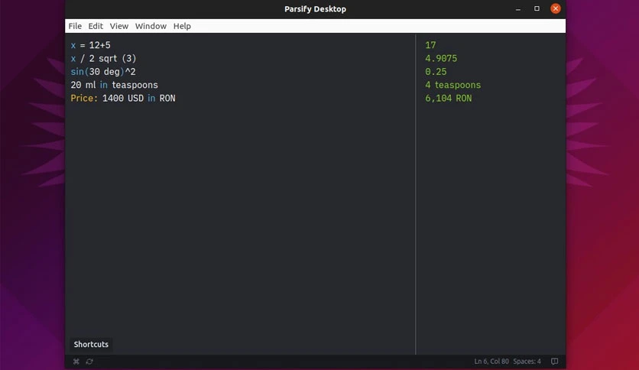This screenshot has width=639, height=370.
Task: Click the line '20 ml in teaspoons'
Action: click(x=114, y=85)
